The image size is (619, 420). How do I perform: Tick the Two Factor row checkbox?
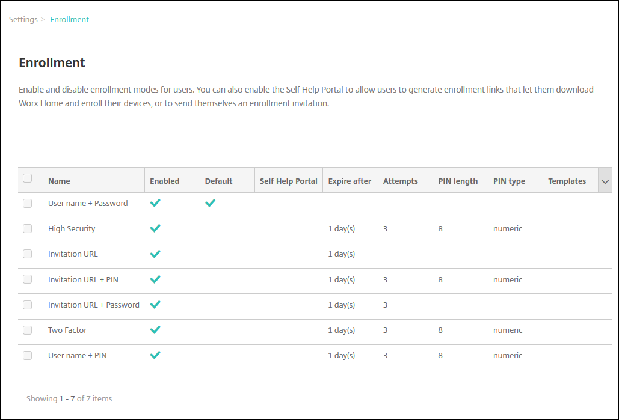click(27, 330)
